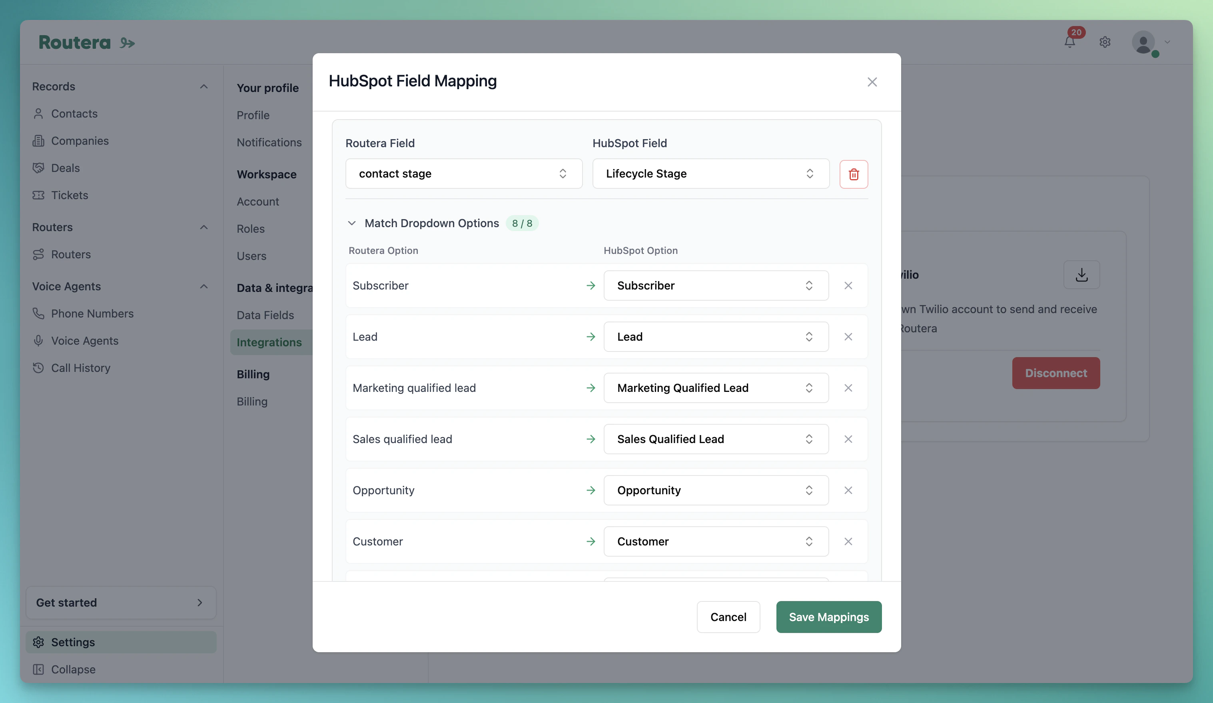Open Contacts in the sidebar
1213x703 pixels.
coord(74,114)
